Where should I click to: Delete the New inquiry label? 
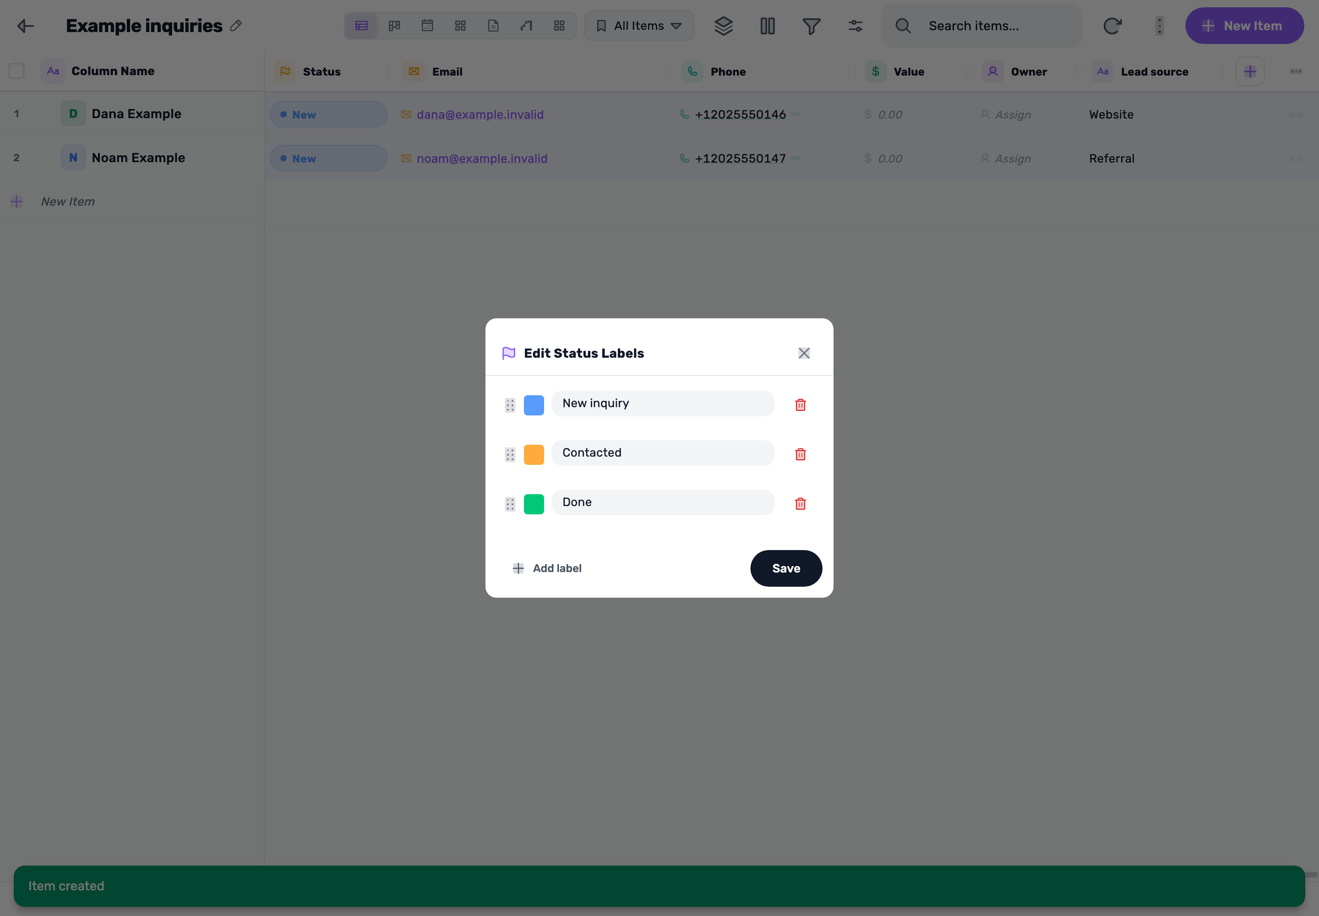coord(800,404)
